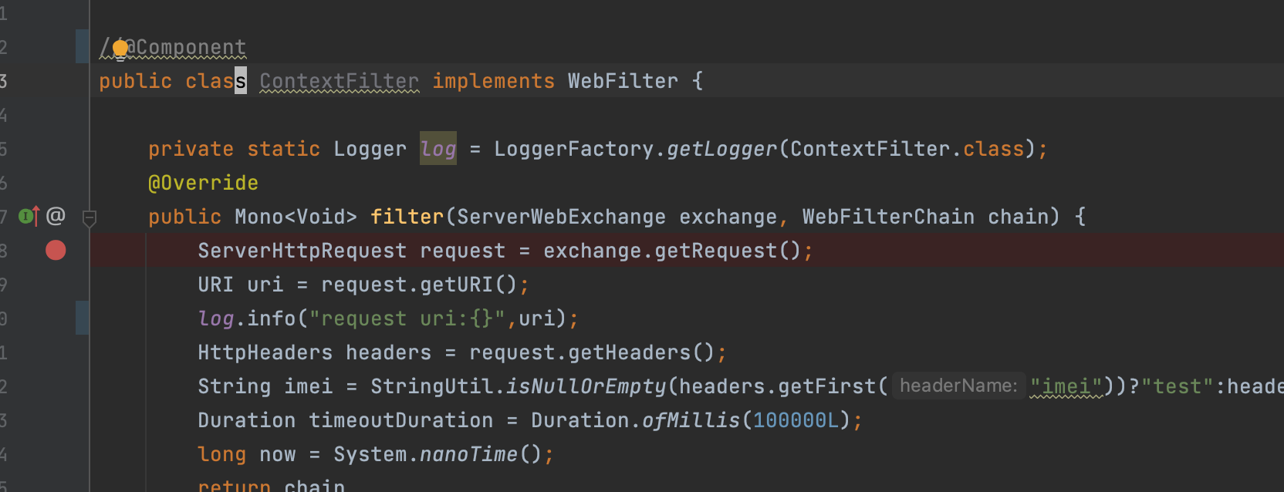Click the ServerHttpRequest type name
1284x492 pixels.
pyautogui.click(x=302, y=251)
